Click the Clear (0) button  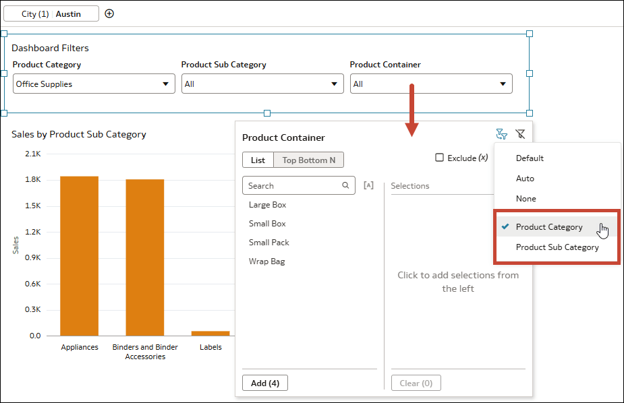416,382
